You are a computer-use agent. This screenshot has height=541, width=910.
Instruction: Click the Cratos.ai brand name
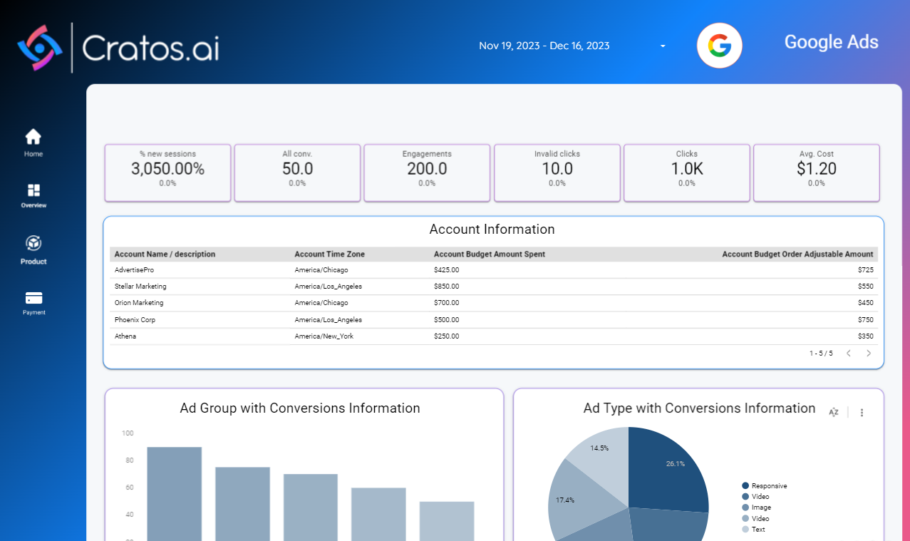150,48
